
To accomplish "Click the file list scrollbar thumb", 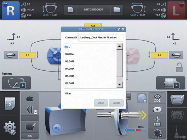I will coord(119,63).
